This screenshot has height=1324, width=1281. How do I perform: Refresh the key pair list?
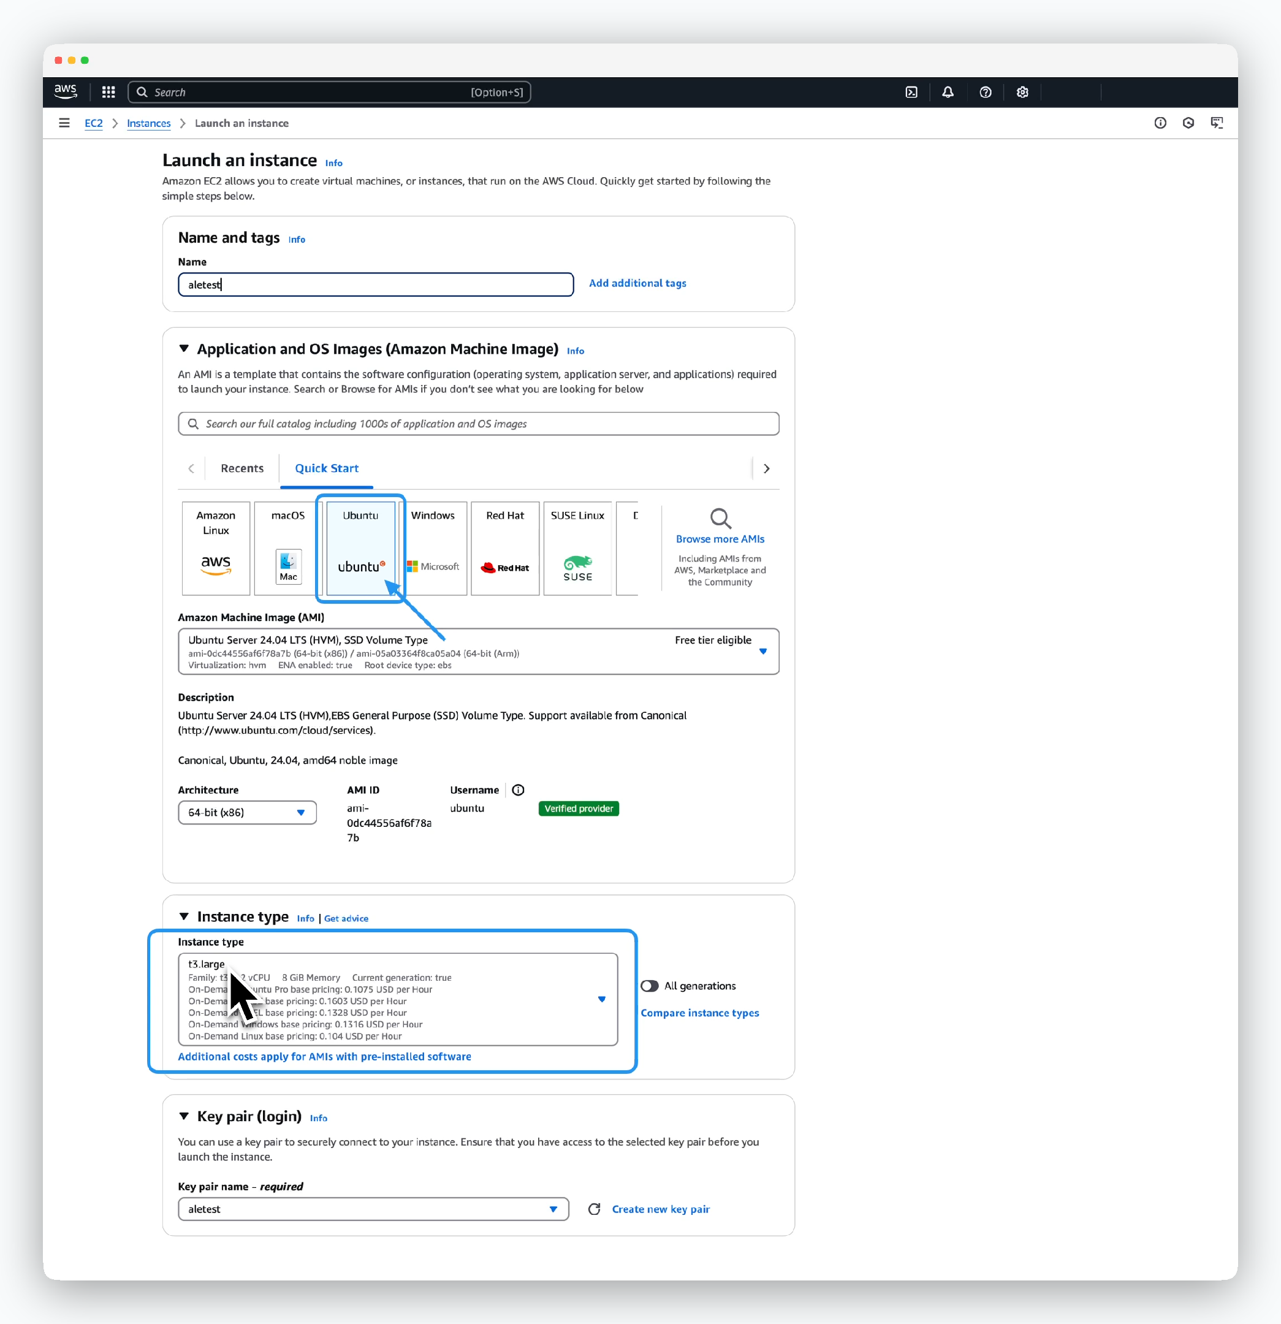coord(594,1209)
